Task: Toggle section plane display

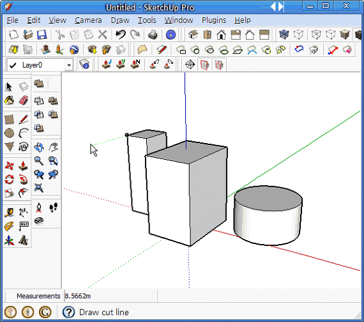Action: 204,65
